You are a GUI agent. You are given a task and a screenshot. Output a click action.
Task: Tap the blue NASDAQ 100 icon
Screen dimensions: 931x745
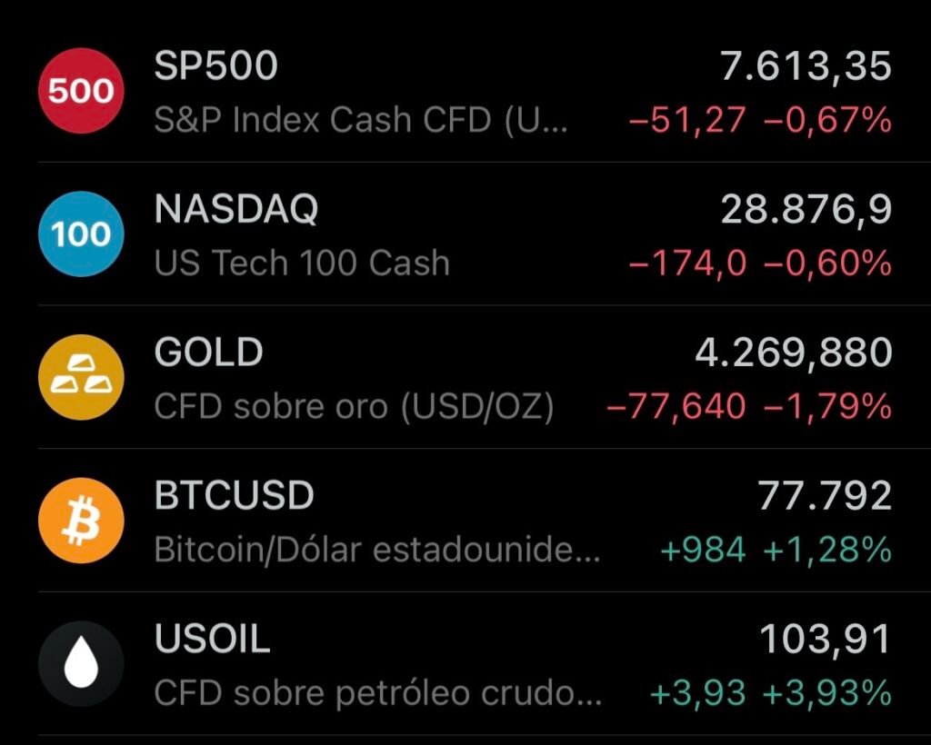(81, 233)
